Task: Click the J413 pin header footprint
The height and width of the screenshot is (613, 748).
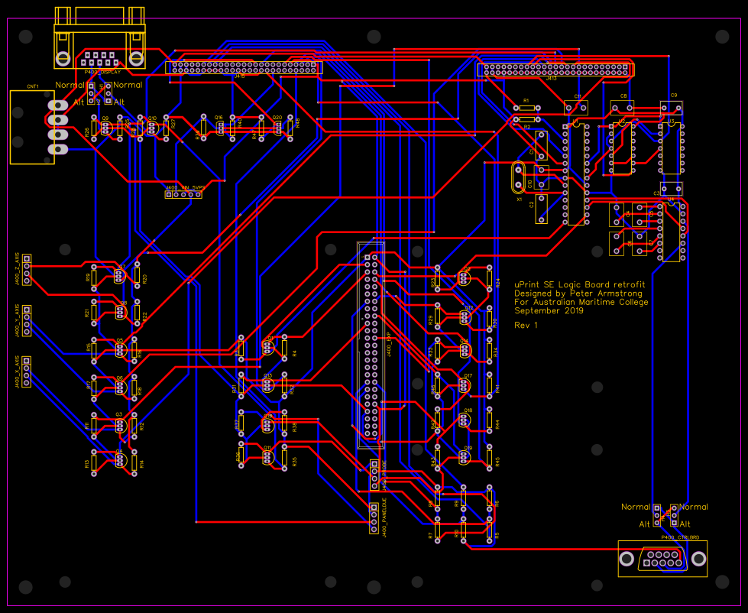Action: pyautogui.click(x=555, y=70)
